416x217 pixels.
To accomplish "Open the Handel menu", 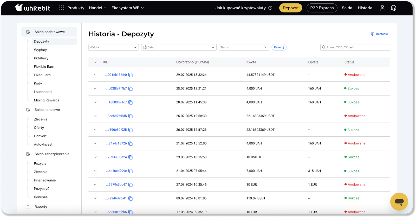I will coord(97,8).
